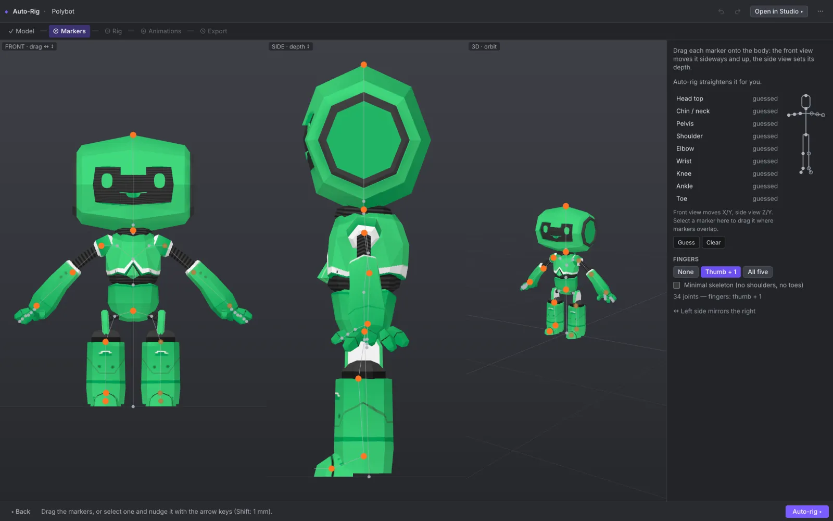Jump to the Export step

coord(213,31)
